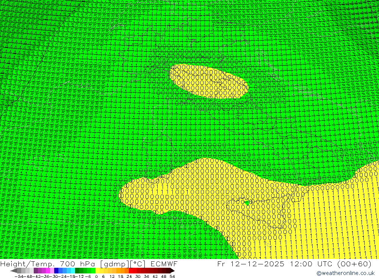Click the '-54' legend scale value
The width and height of the screenshot is (379, 278).
tap(19, 276)
